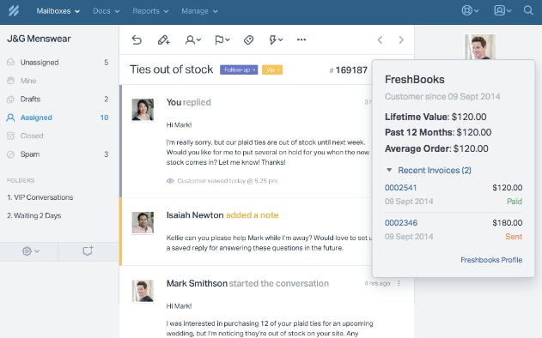Remove the vip tag
542x338 pixels.
pyautogui.click(x=278, y=69)
